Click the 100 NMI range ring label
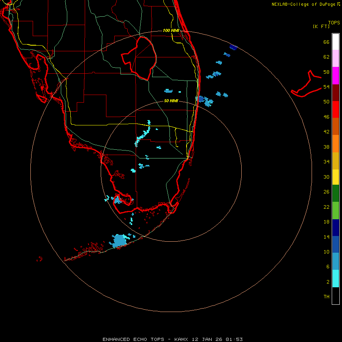The image size is (342, 342). tap(171, 30)
